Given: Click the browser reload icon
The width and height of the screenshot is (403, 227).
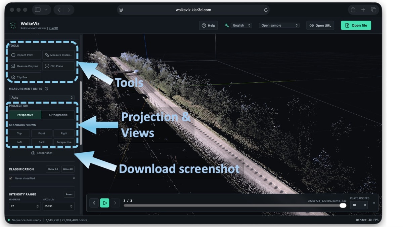Looking at the screenshot, I should point(266,10).
